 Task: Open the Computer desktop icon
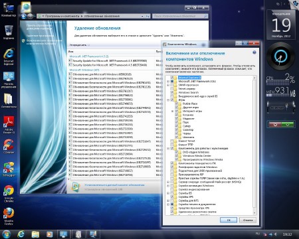(x=9, y=10)
